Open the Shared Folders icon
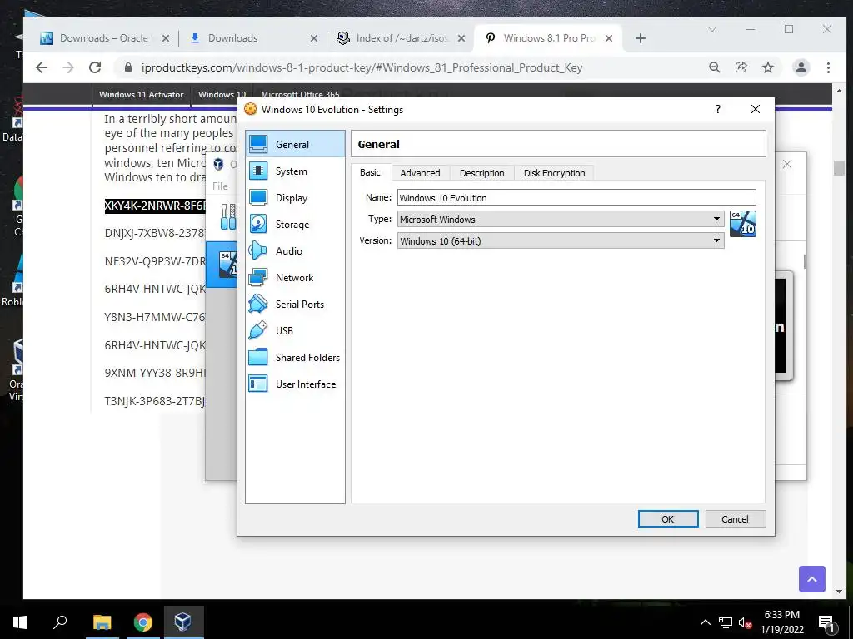 [258, 357]
